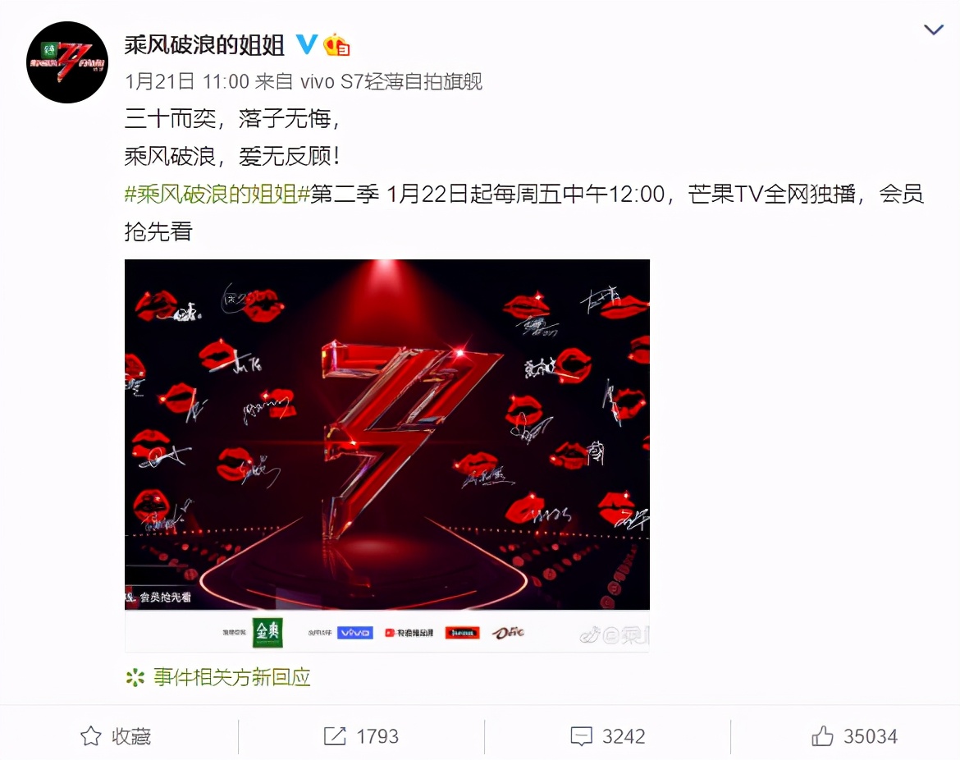Click the 乘风破浪的姐姐 profile avatar
The height and width of the screenshot is (760, 960).
67,62
